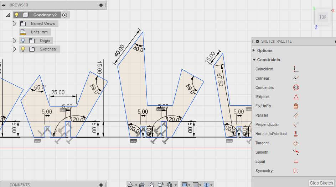336x187 pixels.
Task: Expand the Options section in Sketch Palette
Action: 254,50
